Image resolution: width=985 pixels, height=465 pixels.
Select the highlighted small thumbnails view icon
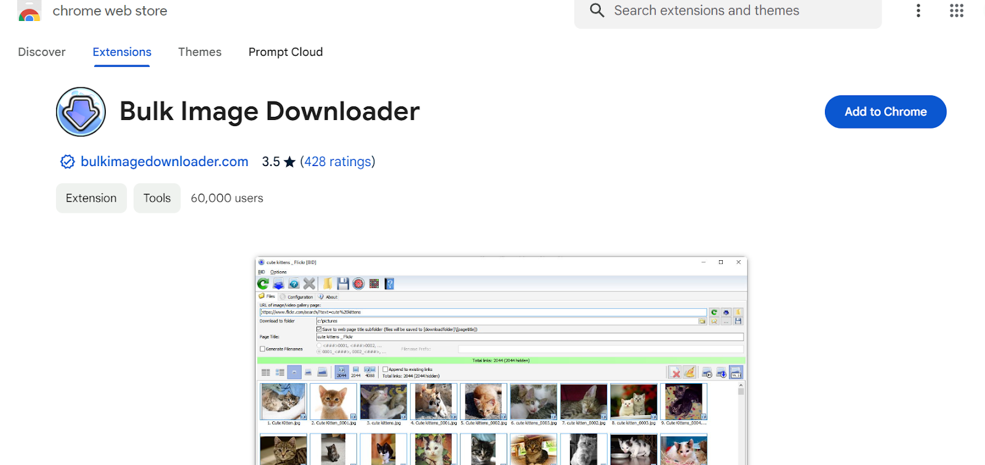click(x=294, y=372)
